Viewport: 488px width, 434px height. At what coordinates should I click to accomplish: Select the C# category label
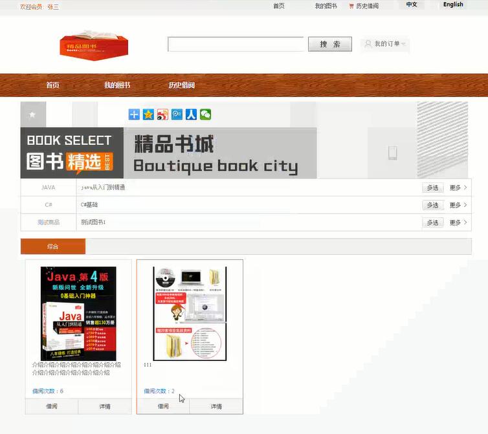49,205
